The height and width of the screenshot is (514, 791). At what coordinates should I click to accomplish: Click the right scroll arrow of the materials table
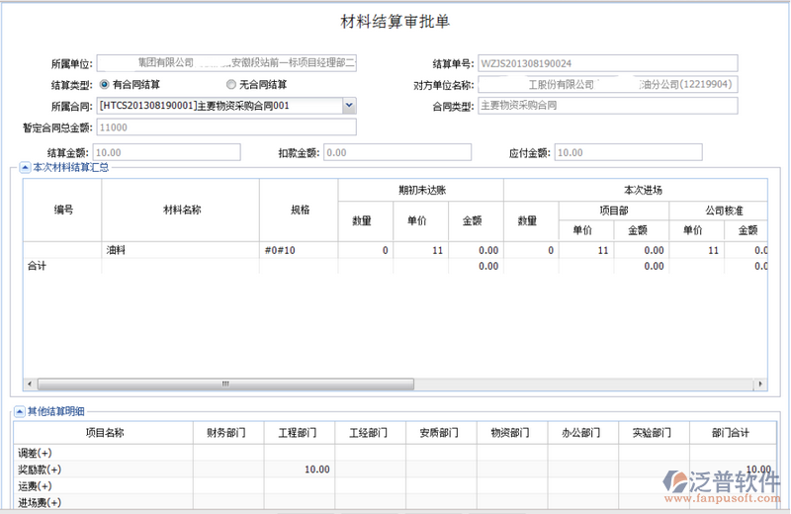click(761, 383)
